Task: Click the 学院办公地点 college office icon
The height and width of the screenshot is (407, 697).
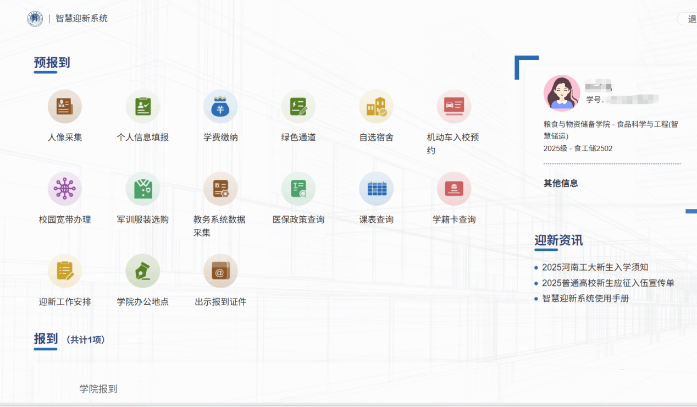Action: tap(142, 271)
